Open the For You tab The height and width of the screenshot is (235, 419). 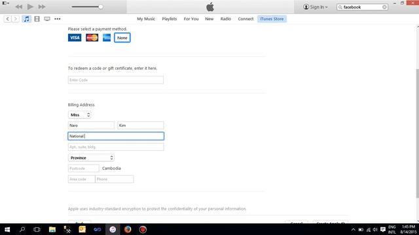tap(191, 19)
